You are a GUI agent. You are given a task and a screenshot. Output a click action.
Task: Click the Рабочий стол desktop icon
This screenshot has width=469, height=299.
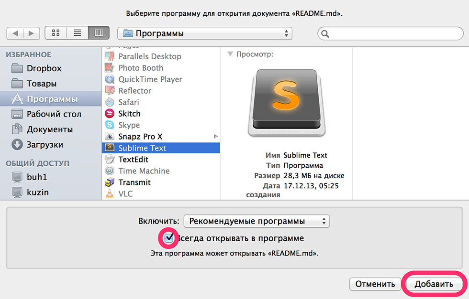tap(17, 114)
